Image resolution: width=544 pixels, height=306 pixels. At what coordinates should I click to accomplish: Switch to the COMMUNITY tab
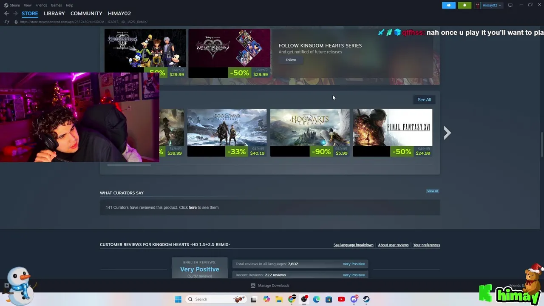[x=86, y=14]
